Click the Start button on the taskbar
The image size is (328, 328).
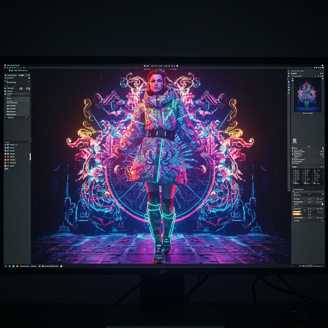point(5,266)
